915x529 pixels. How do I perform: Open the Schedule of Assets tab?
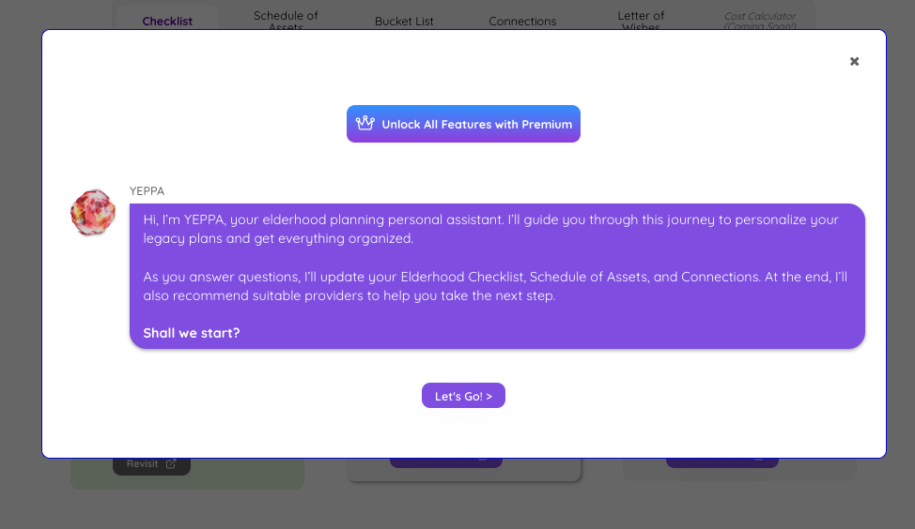point(286,21)
